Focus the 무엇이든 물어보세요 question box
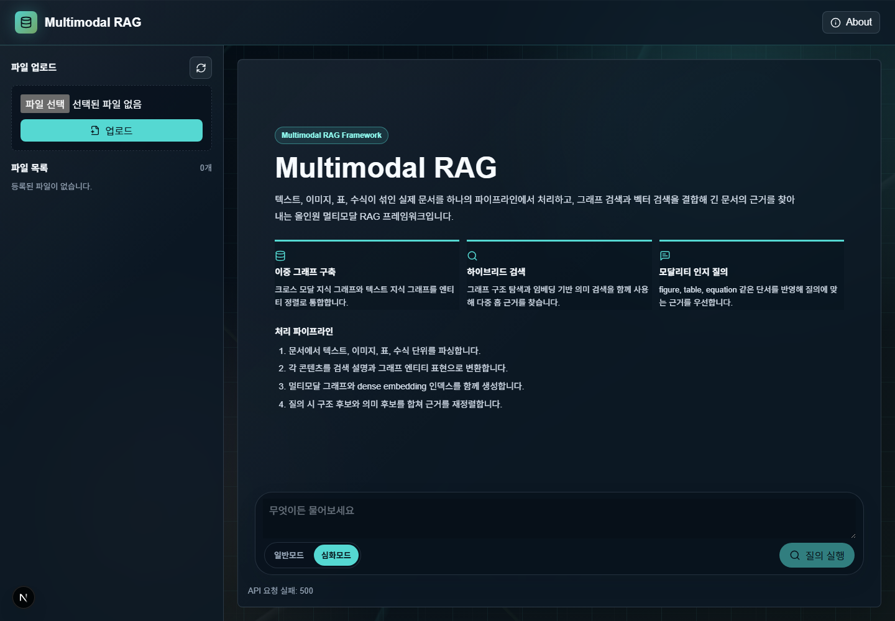 pyautogui.click(x=559, y=519)
